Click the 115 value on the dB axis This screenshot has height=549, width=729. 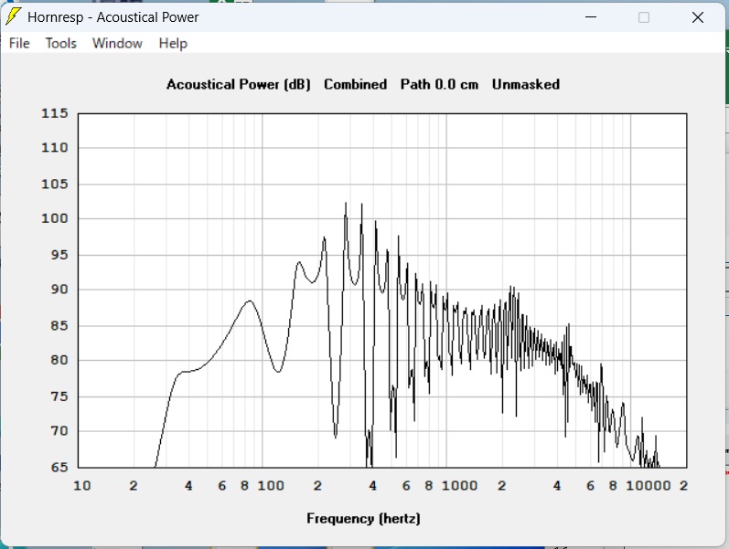(x=55, y=113)
